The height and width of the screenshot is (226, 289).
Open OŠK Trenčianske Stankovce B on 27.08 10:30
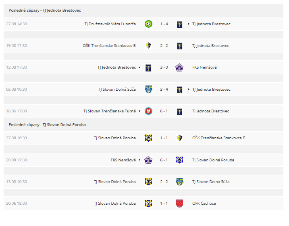[x=219, y=138]
